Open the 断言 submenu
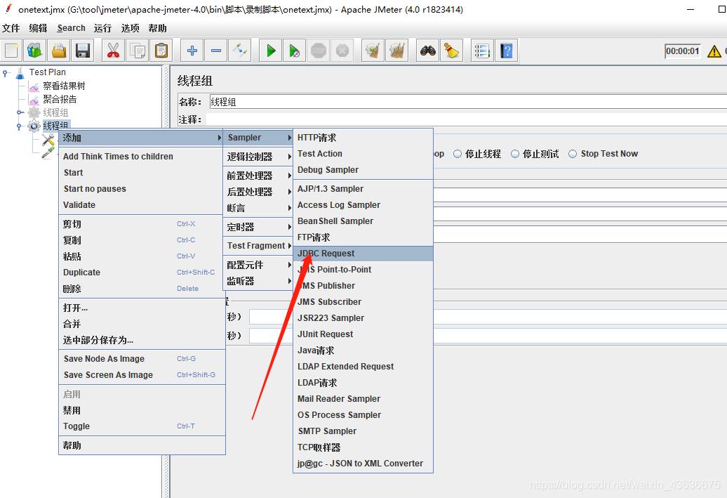This screenshot has height=498, width=727. click(x=258, y=208)
